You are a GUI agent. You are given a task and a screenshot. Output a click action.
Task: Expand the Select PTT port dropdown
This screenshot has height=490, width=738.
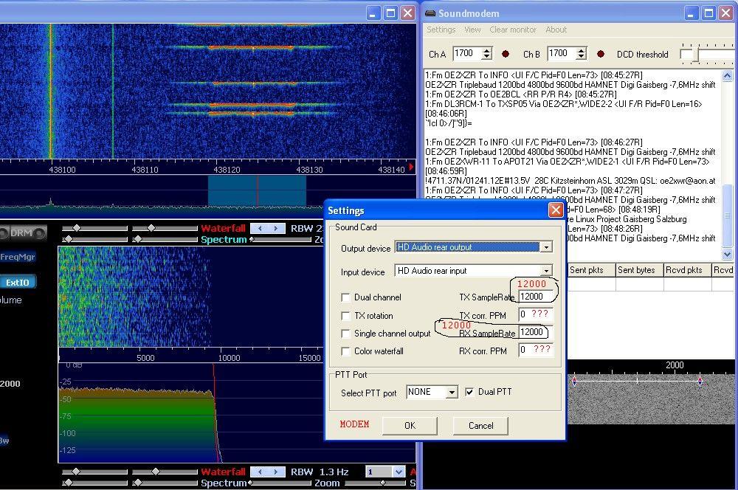coord(451,393)
